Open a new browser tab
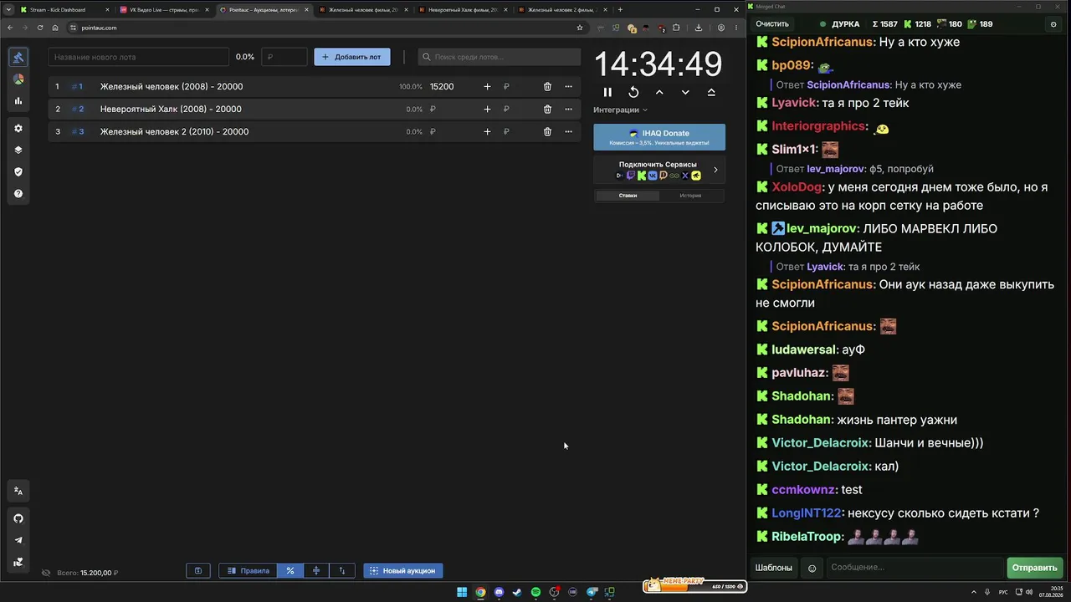The height and width of the screenshot is (602, 1071). 620,9
